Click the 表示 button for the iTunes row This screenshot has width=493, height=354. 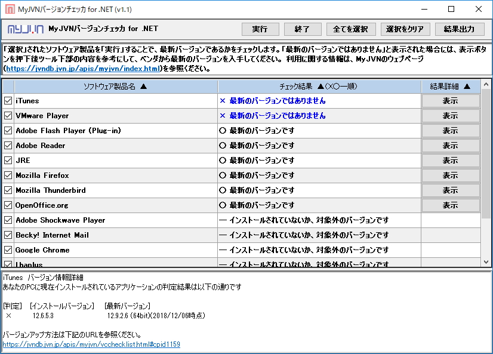click(x=450, y=100)
